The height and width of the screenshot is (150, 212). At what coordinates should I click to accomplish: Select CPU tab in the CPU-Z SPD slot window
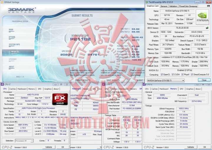pos(107,89)
